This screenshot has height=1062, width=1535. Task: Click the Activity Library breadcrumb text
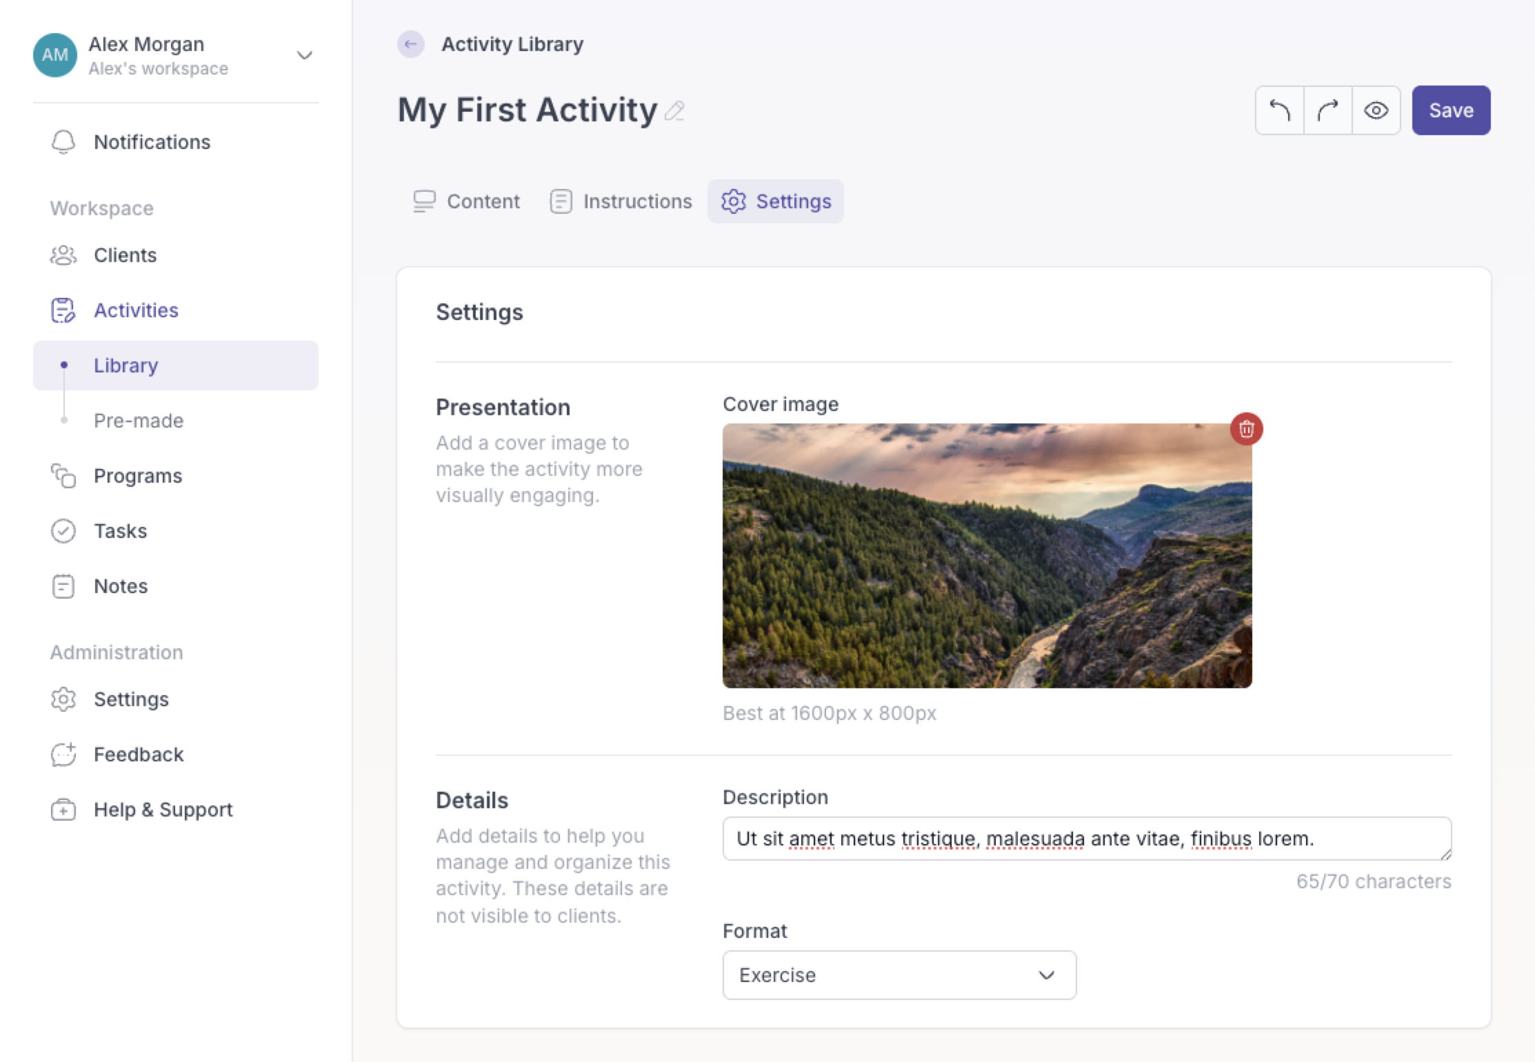pyautogui.click(x=512, y=44)
